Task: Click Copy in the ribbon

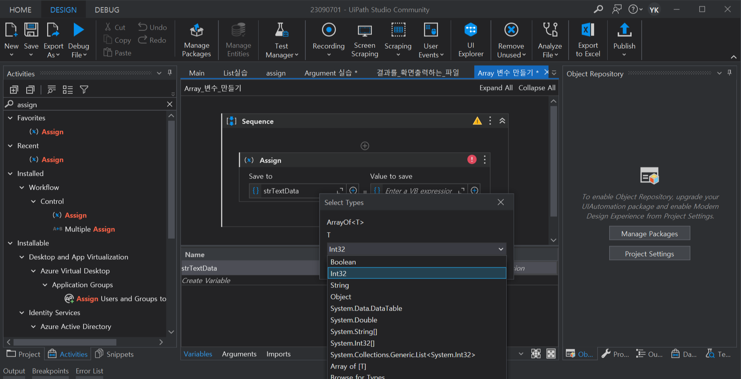Action: pyautogui.click(x=118, y=40)
